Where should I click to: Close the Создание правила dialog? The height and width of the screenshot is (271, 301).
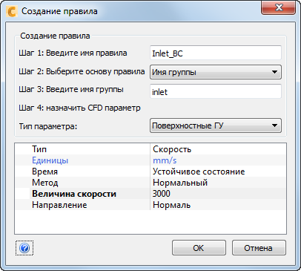point(278,7)
